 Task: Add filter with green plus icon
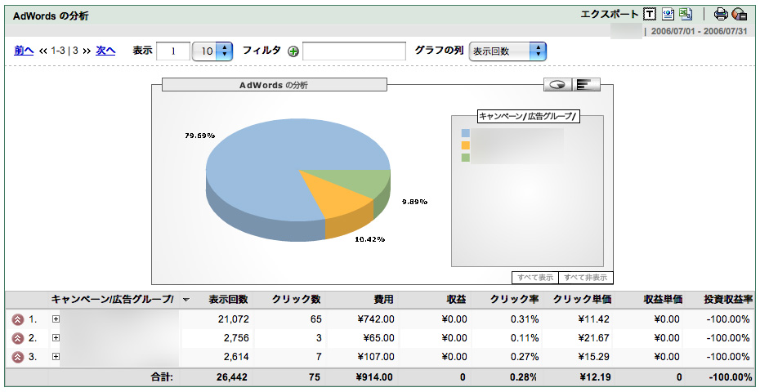[x=293, y=51]
